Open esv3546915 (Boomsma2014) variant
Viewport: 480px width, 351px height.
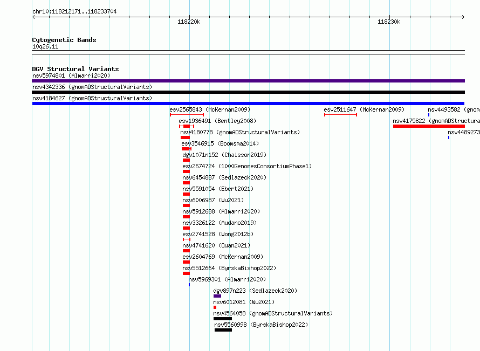point(220,143)
